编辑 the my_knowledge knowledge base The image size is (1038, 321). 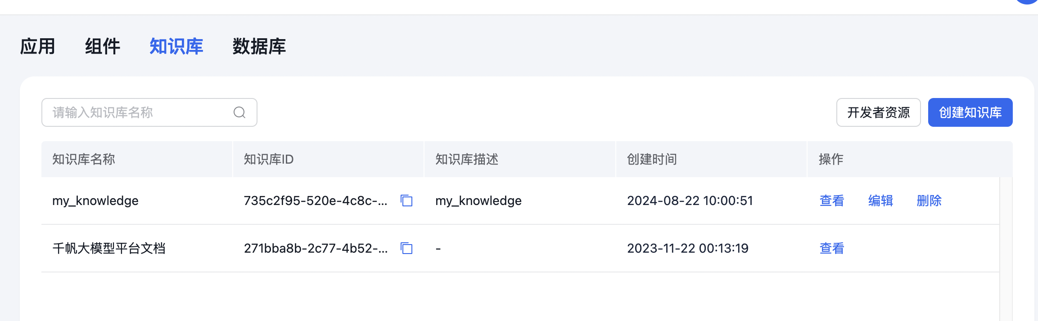coord(880,201)
